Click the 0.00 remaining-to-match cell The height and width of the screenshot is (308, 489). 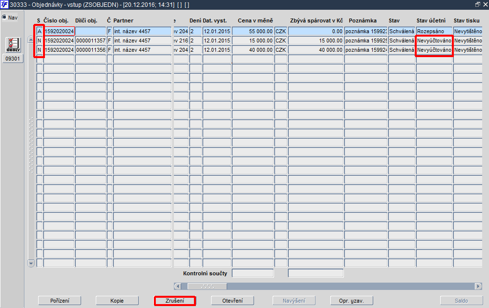(x=316, y=31)
